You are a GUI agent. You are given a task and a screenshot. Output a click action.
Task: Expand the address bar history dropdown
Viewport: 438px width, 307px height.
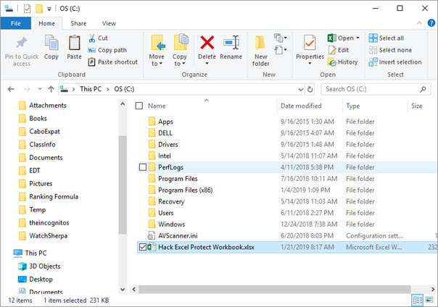(x=301, y=90)
